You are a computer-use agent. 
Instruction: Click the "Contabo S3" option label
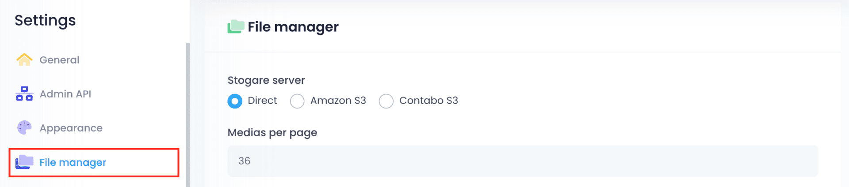point(428,101)
